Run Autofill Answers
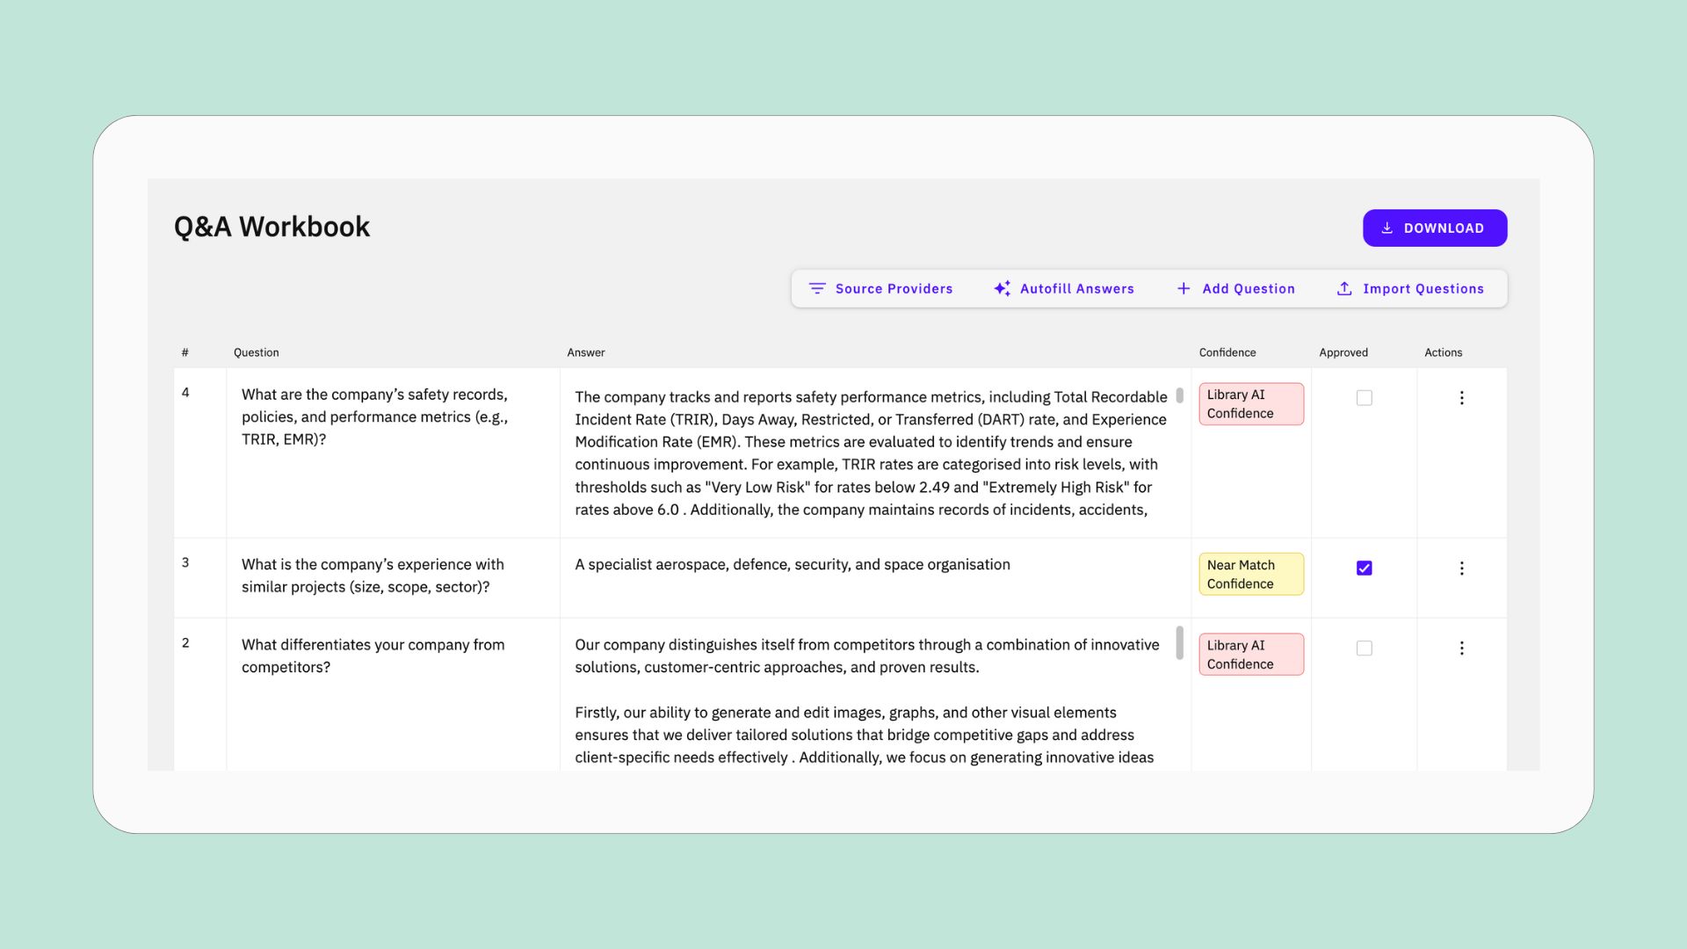 [x=1064, y=288]
